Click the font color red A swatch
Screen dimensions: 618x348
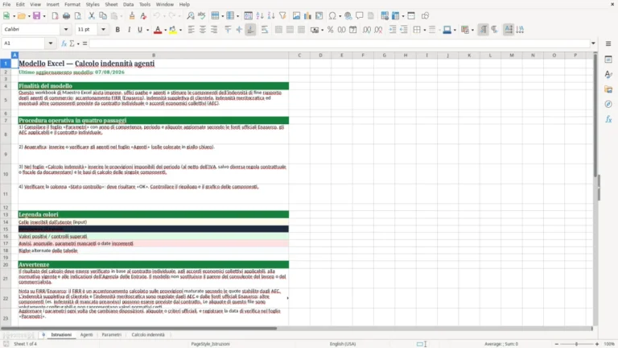tap(158, 30)
